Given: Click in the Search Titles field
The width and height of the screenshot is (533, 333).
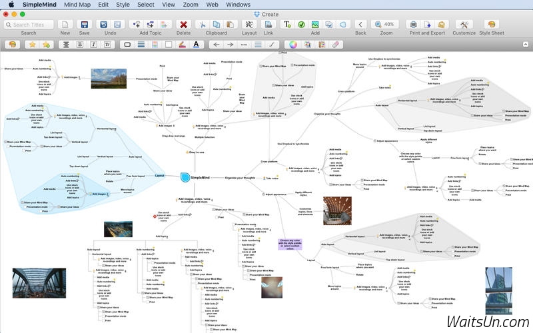Looking at the screenshot, I should point(29,25).
